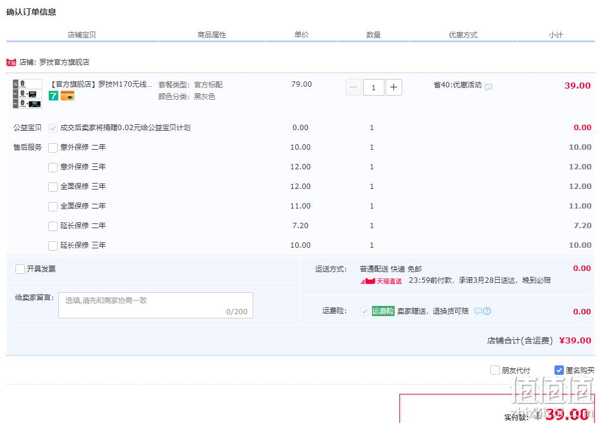The width and height of the screenshot is (599, 423).
Task: Click the 颜色分类: 黑灰色 attribute text
Action: tap(187, 97)
